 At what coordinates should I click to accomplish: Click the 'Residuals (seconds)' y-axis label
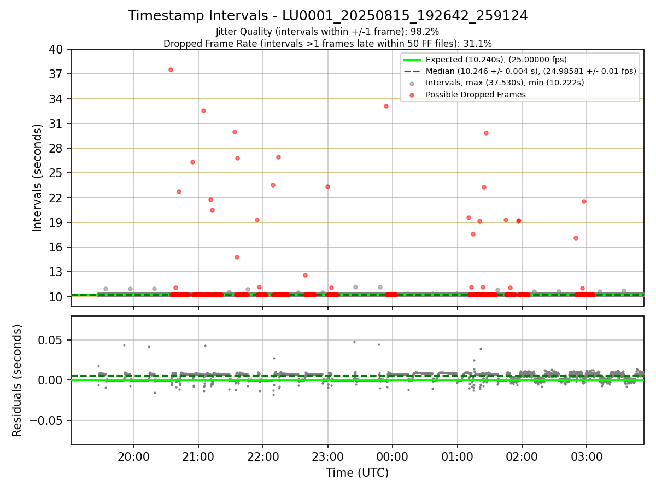click(17, 380)
